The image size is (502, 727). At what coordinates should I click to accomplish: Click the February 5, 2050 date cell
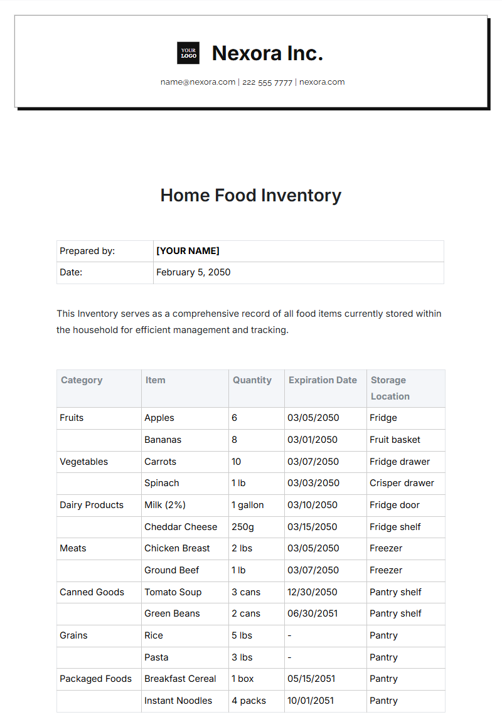193,272
